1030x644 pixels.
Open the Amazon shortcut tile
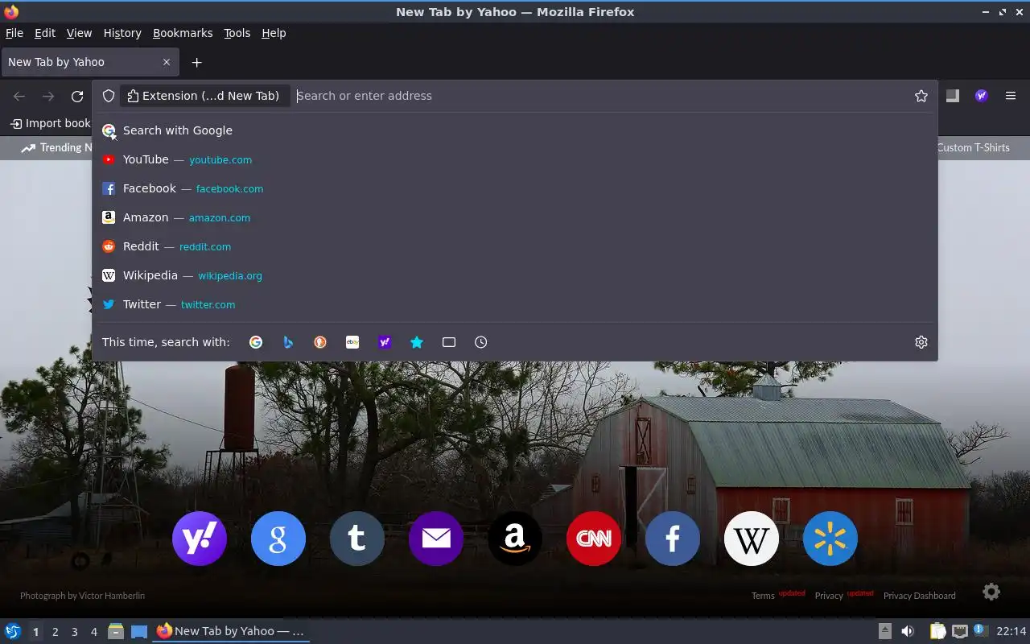click(515, 539)
